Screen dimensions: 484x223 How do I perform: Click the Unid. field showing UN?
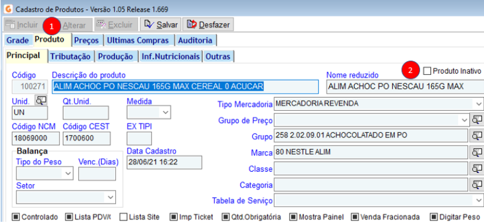point(30,113)
